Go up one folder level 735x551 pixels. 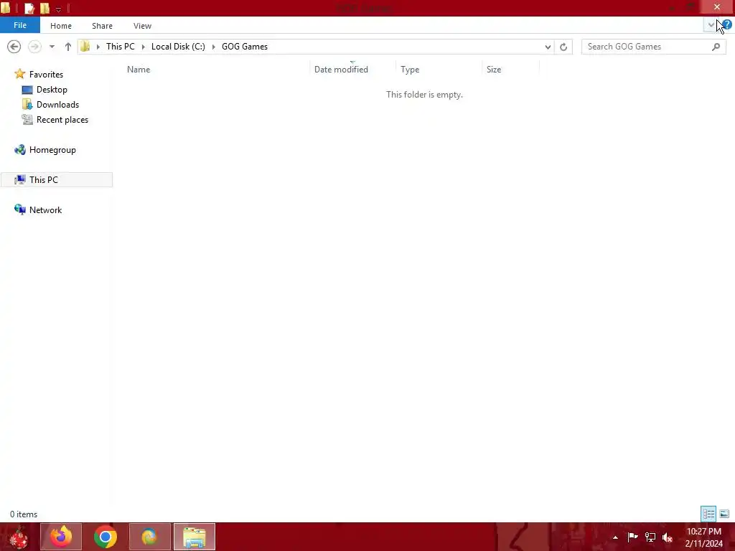click(x=68, y=47)
